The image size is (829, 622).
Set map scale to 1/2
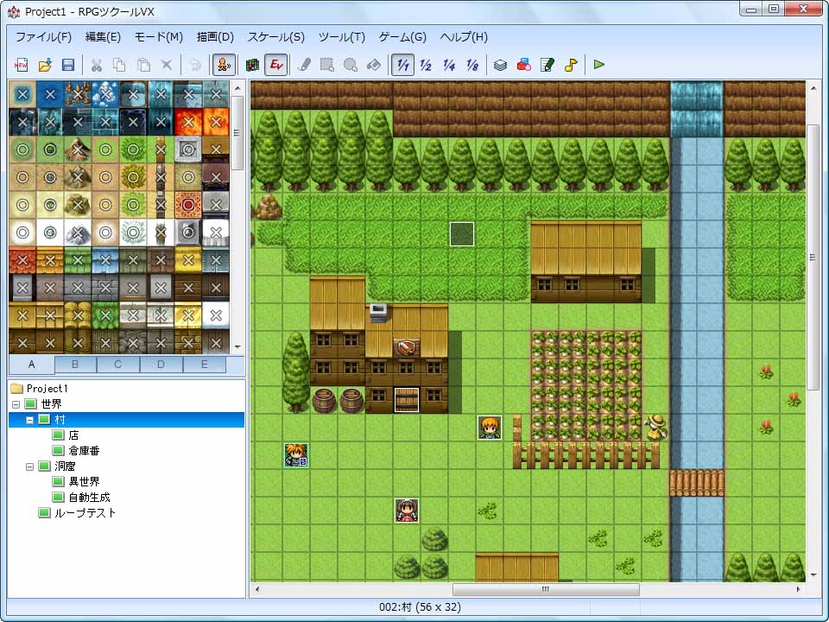point(426,65)
